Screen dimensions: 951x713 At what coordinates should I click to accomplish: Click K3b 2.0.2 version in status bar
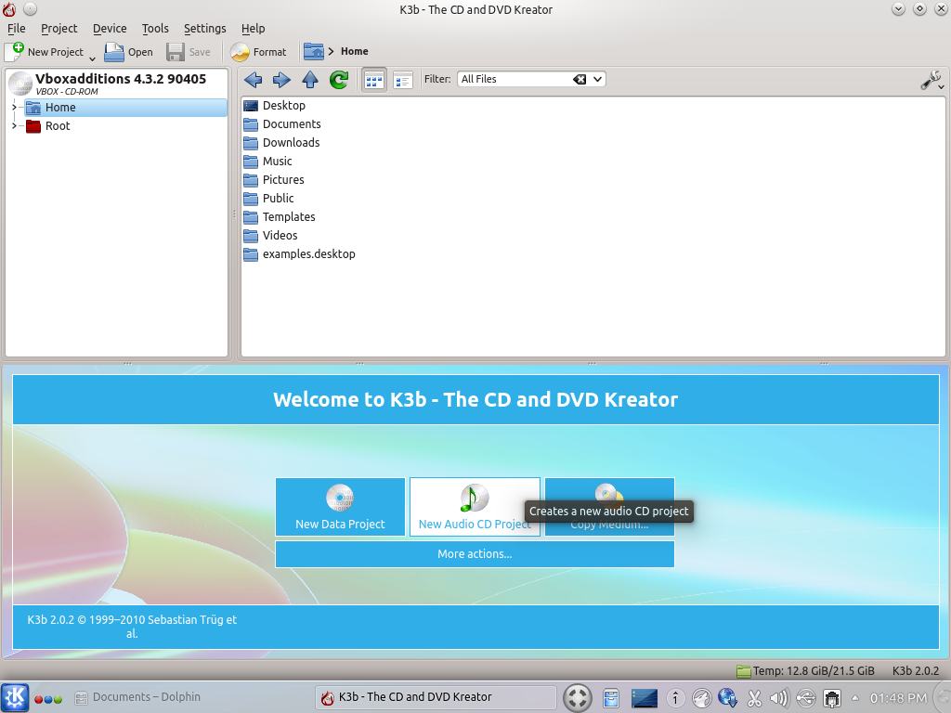pyautogui.click(x=915, y=670)
